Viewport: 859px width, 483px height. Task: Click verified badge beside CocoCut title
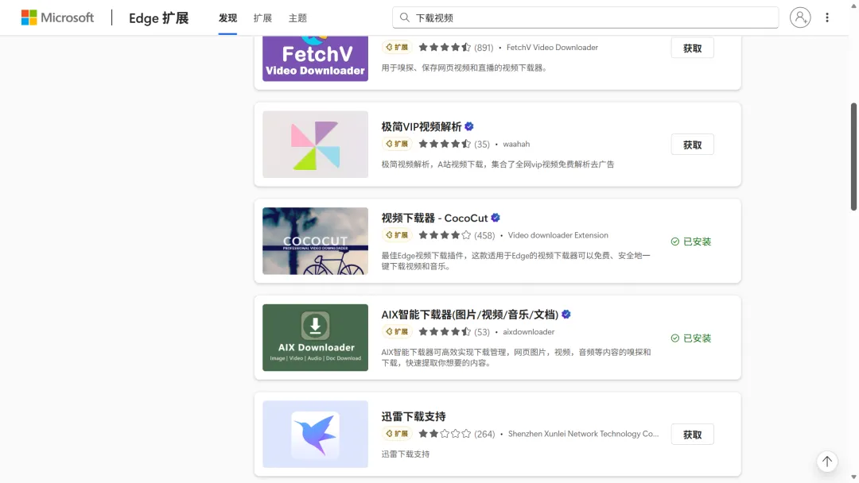[496, 218]
